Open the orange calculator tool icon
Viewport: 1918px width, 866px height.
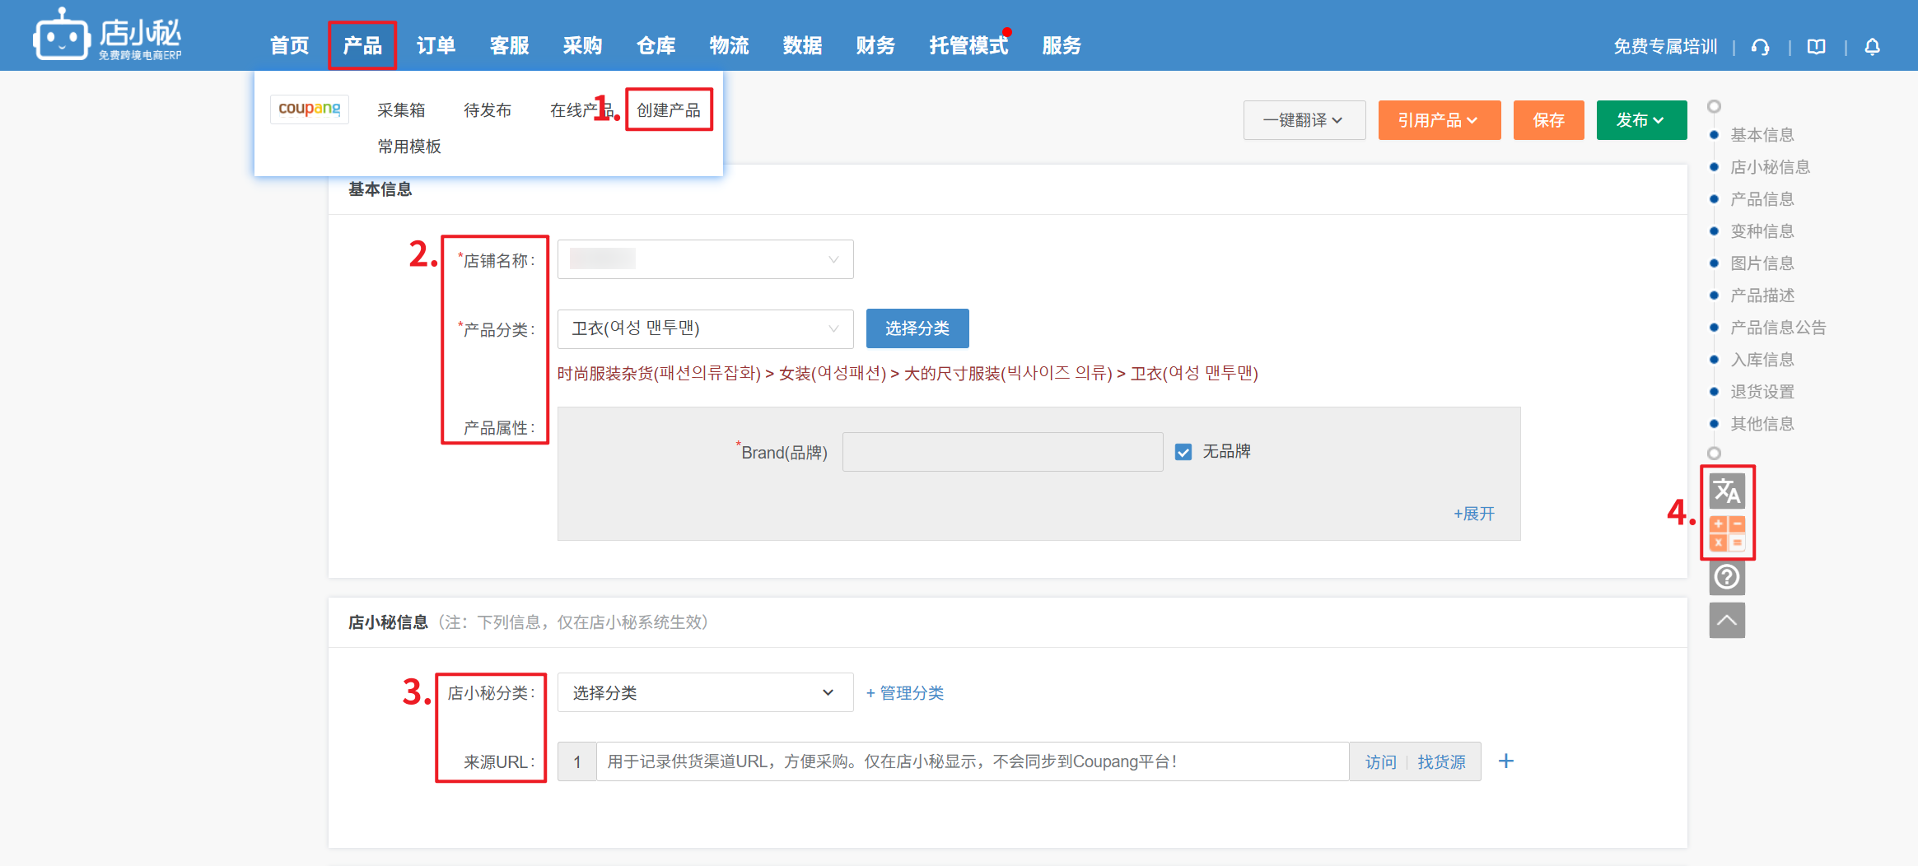(1727, 533)
